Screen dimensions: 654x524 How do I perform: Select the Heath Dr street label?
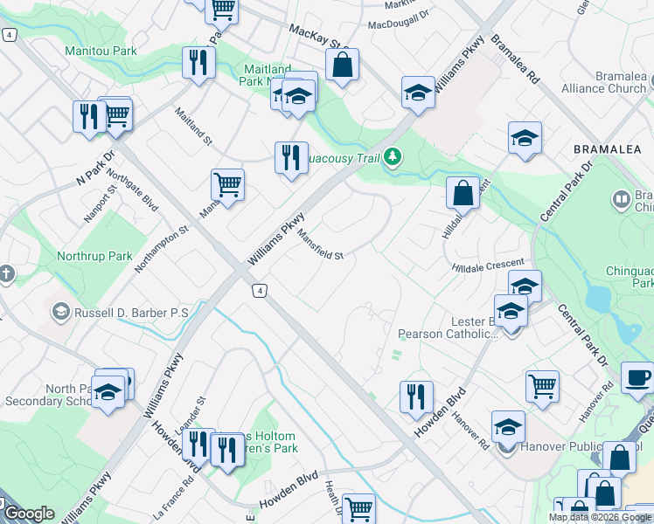(x=333, y=498)
